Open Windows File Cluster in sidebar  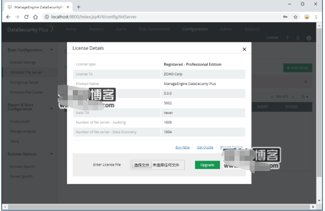pyautogui.click(x=27, y=92)
